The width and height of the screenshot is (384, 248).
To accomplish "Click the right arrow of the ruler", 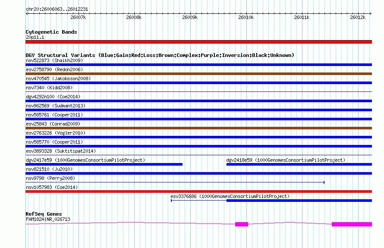I will coord(371,14).
